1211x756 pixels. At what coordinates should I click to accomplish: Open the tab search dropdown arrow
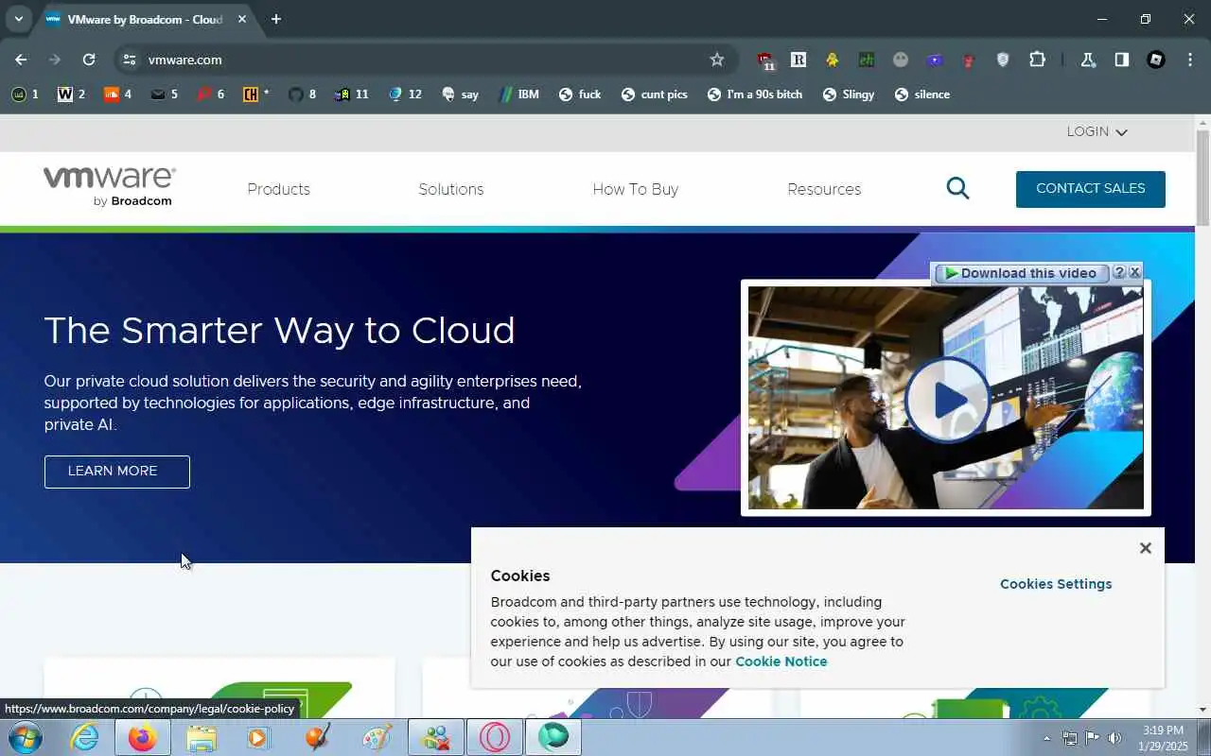click(18, 19)
